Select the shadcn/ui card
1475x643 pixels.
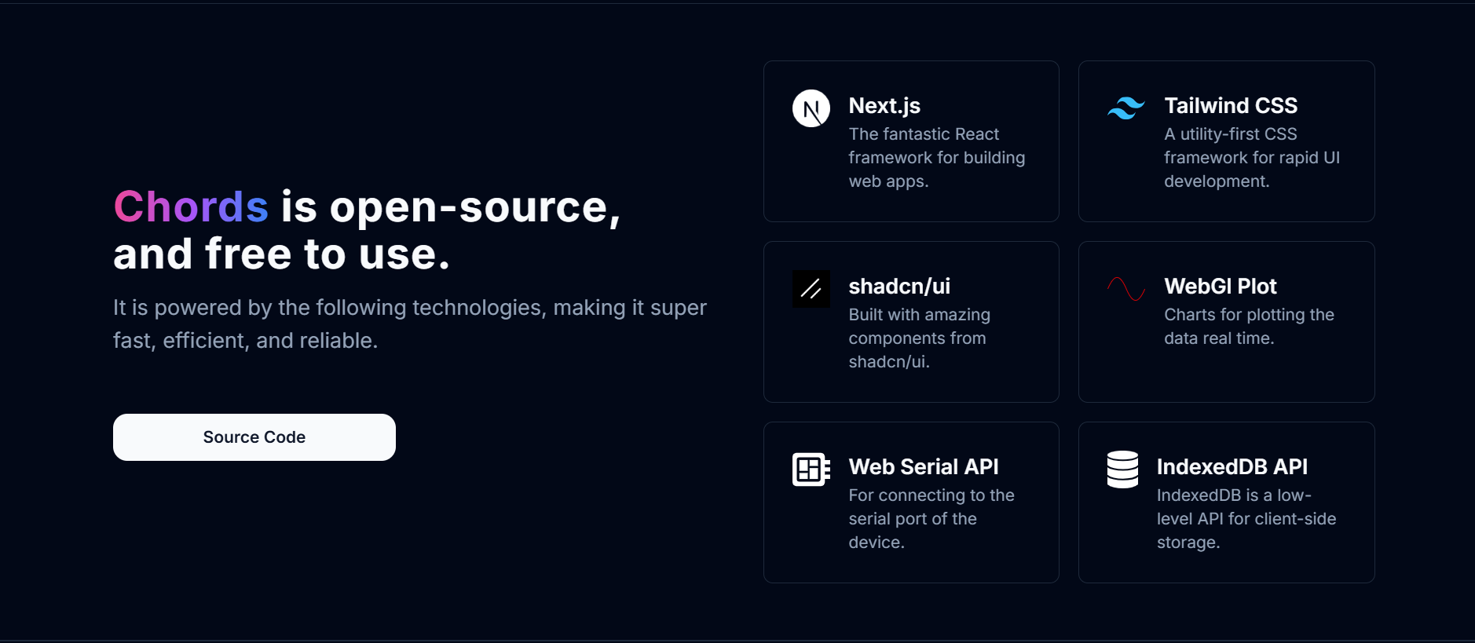[x=910, y=322]
